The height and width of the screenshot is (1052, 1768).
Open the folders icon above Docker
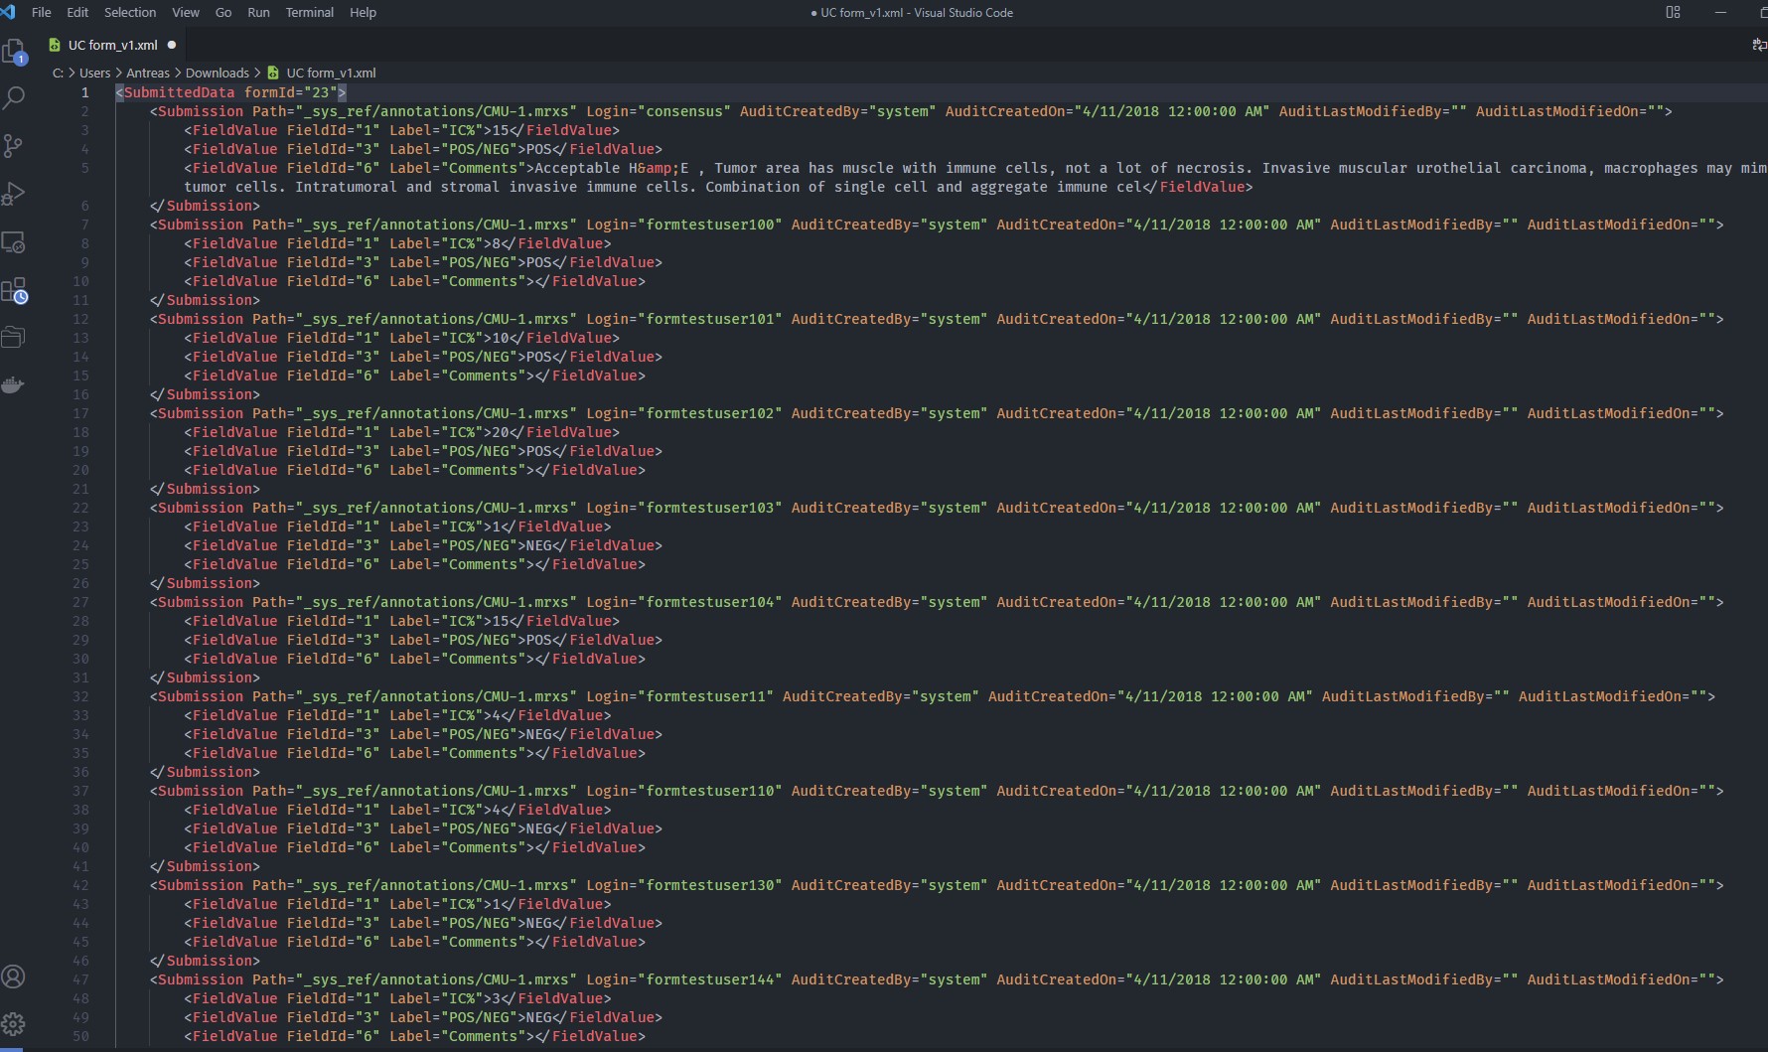tap(14, 338)
